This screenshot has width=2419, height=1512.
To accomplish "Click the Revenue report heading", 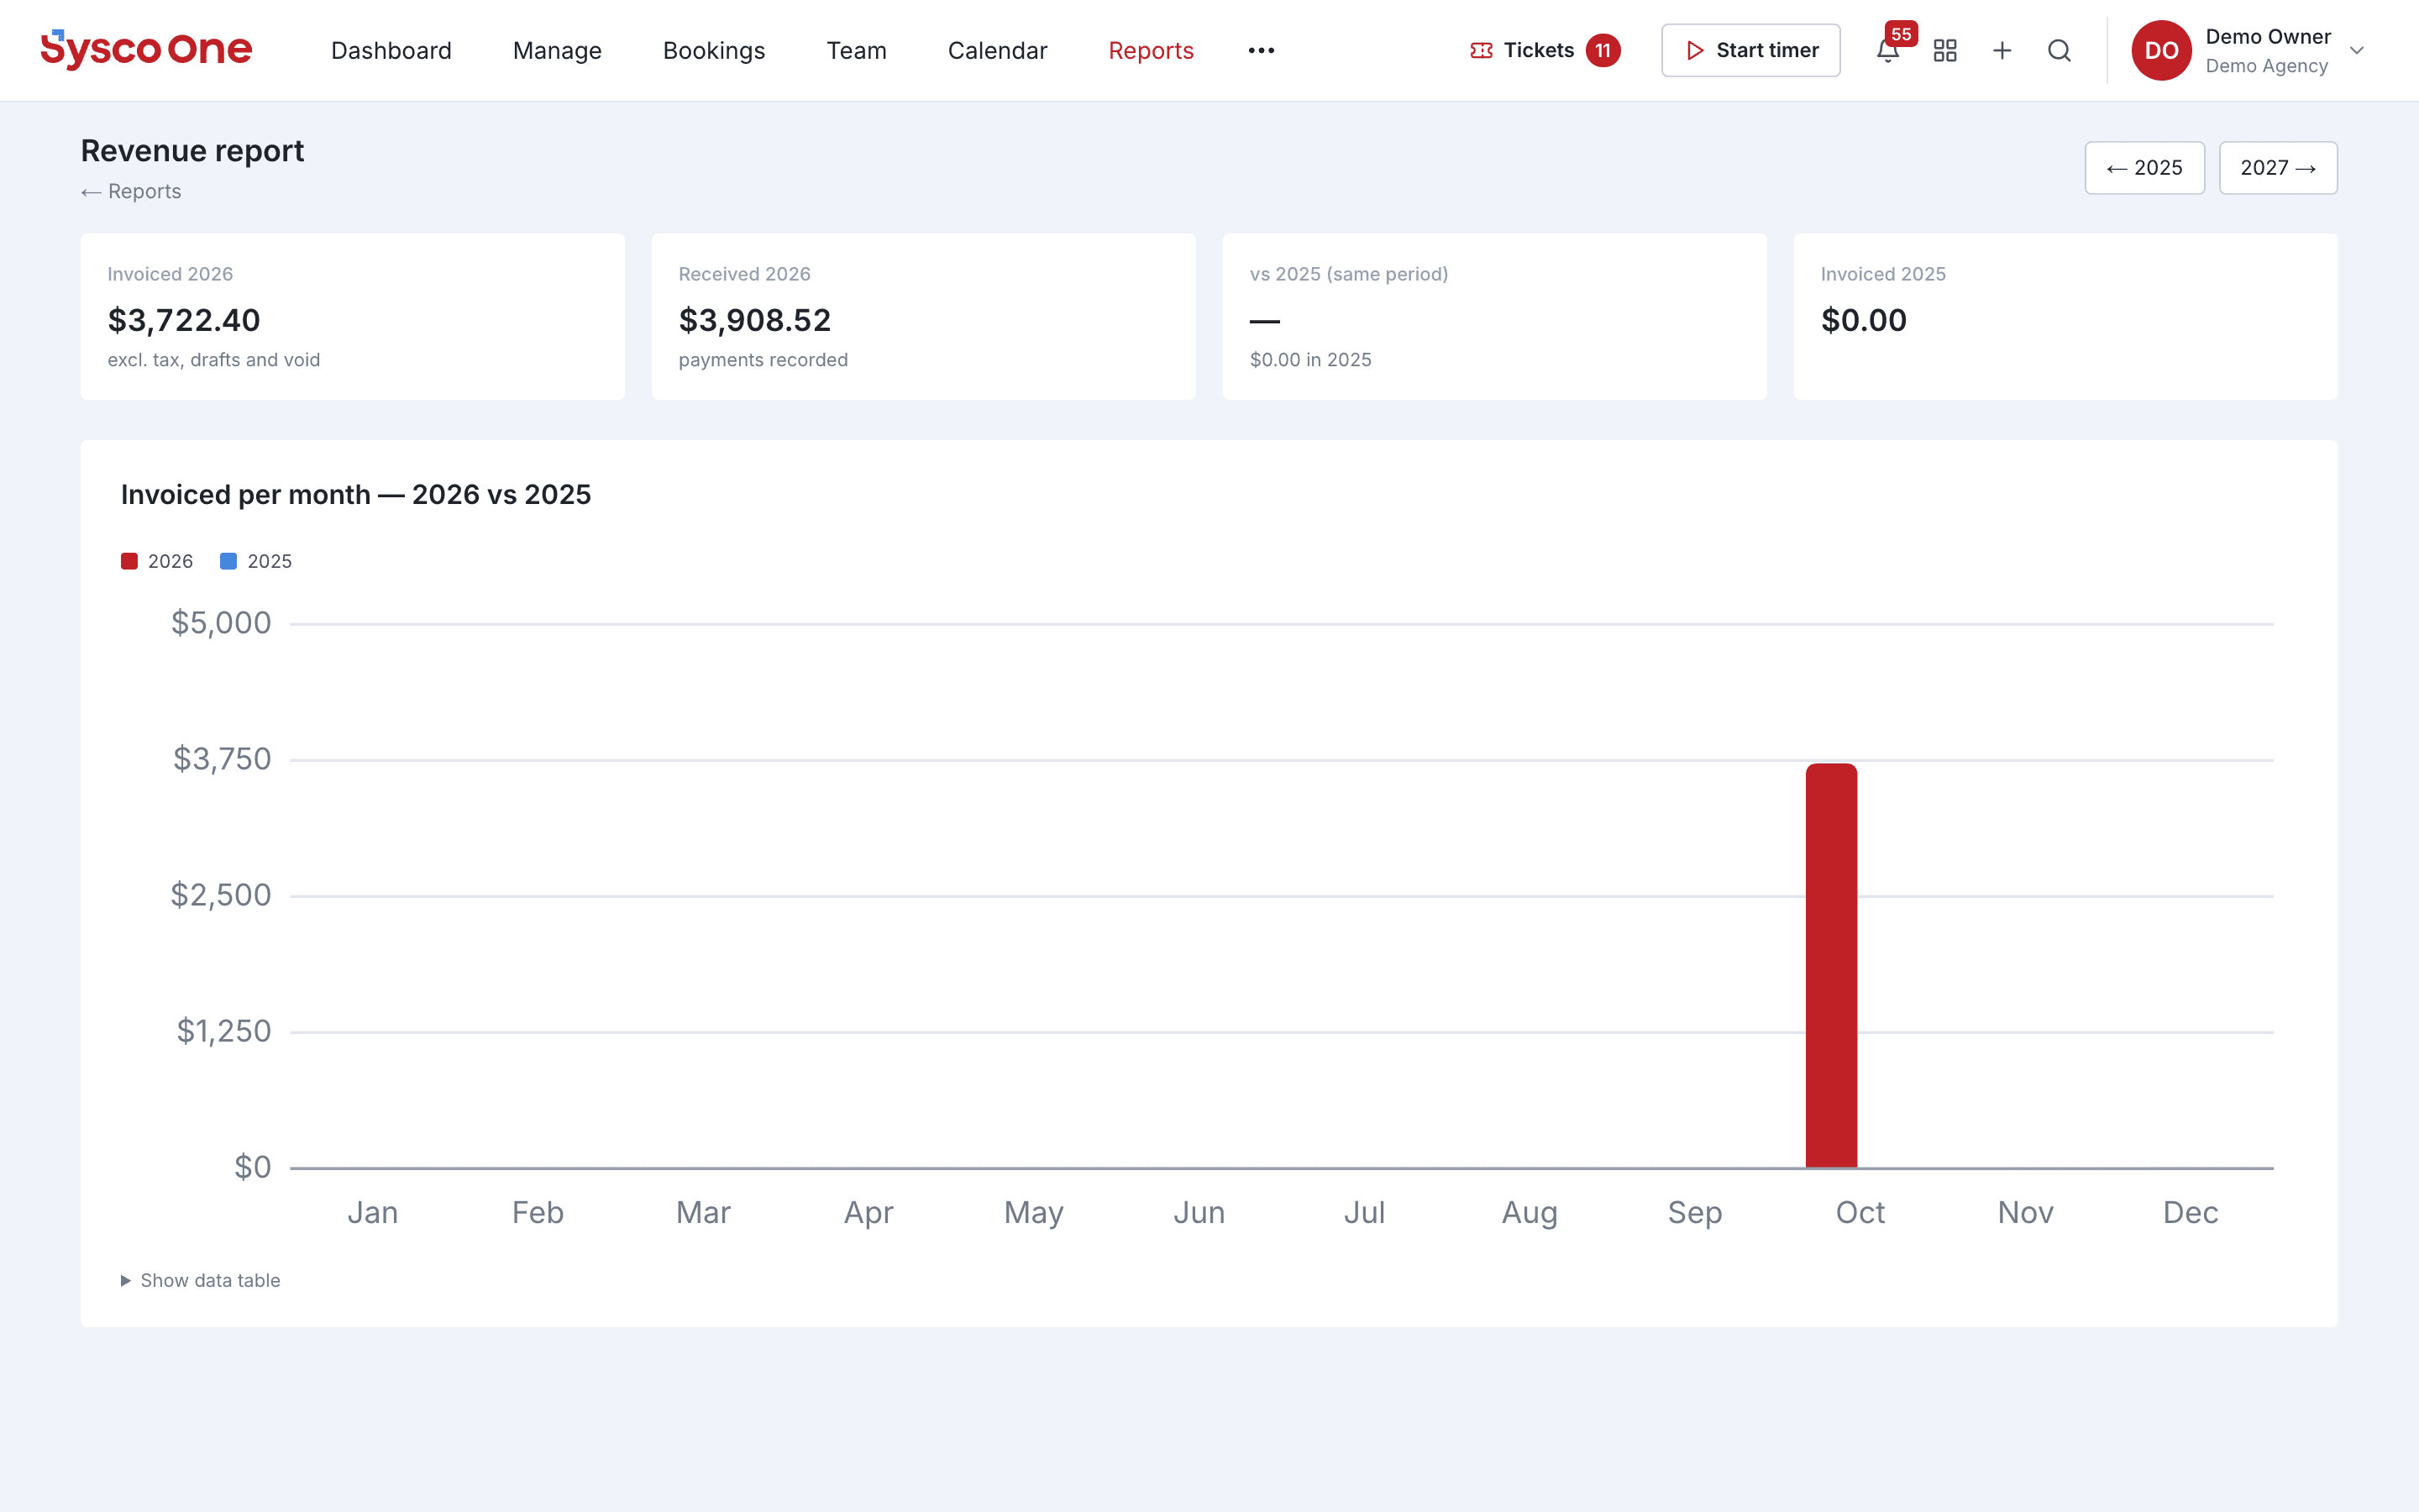I will [x=192, y=151].
